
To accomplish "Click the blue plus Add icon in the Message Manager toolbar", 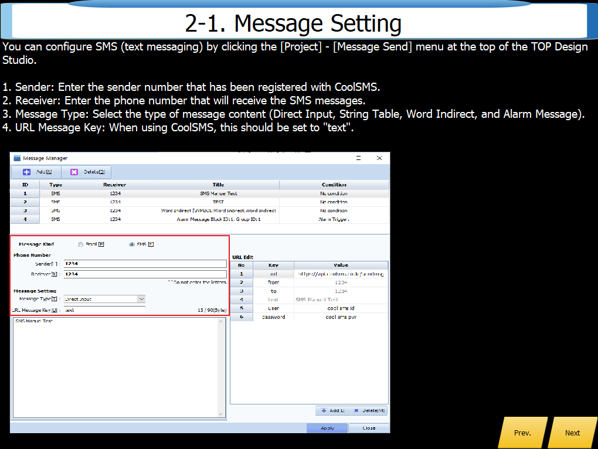I will [x=26, y=172].
